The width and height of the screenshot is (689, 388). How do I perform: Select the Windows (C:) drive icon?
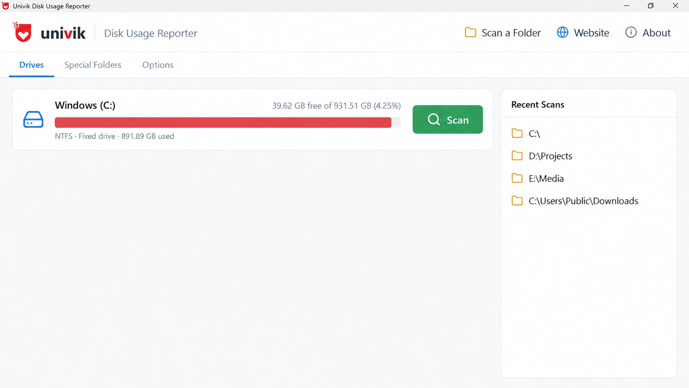coord(33,120)
